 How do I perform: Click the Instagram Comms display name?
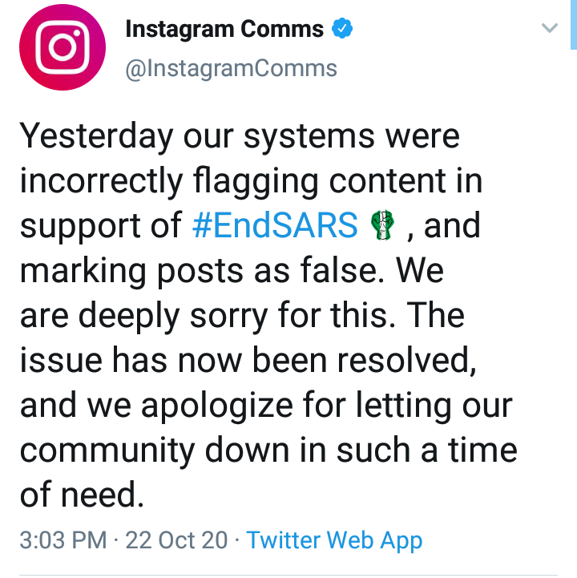[224, 29]
